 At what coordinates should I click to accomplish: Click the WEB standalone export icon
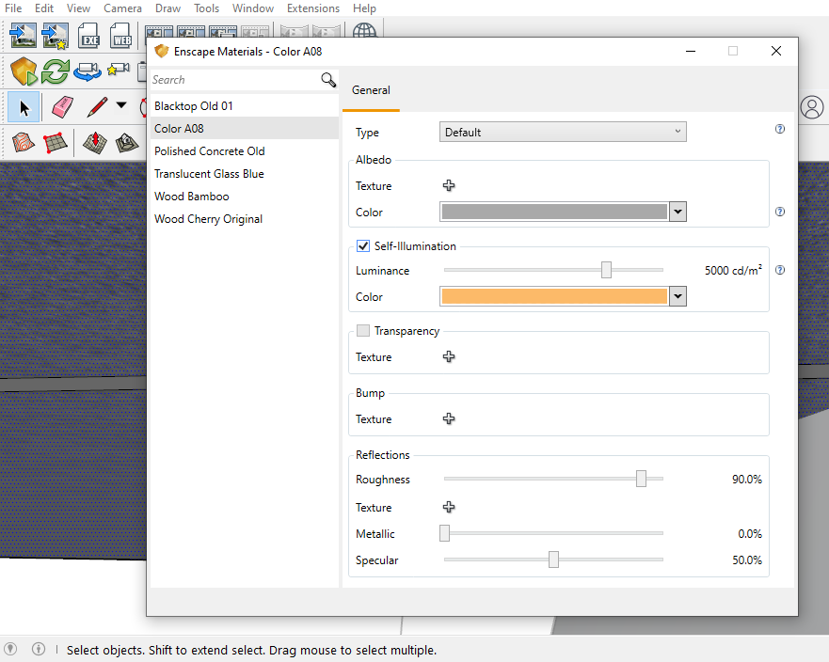(x=121, y=36)
